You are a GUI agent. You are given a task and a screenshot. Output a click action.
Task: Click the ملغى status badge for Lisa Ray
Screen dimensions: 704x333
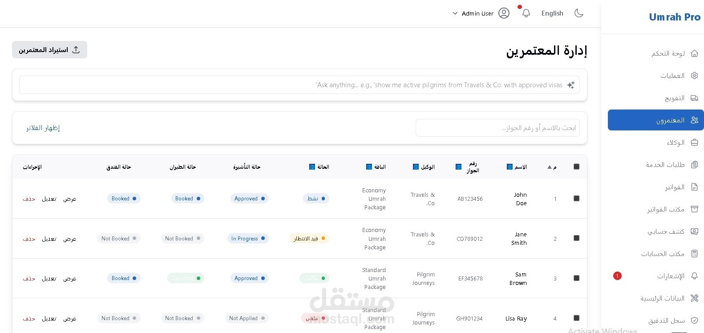(315, 318)
